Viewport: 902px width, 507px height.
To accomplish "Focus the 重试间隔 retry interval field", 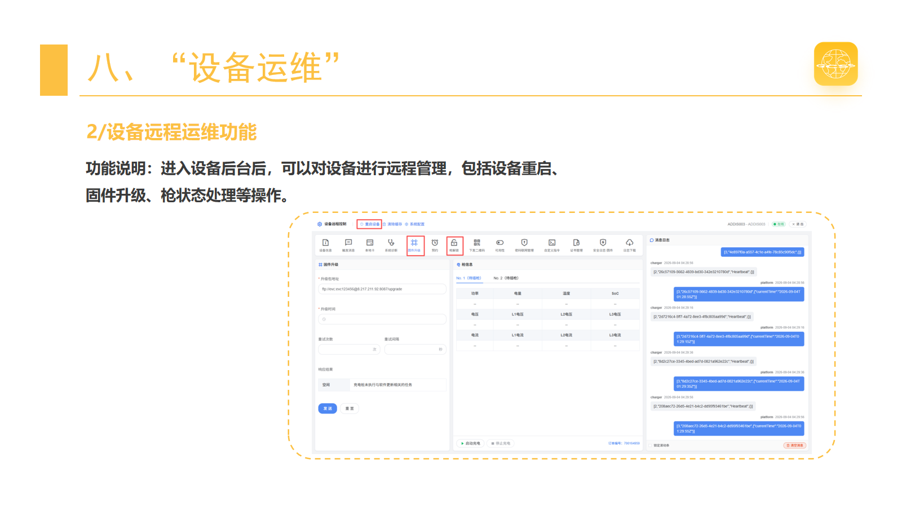I will click(415, 349).
